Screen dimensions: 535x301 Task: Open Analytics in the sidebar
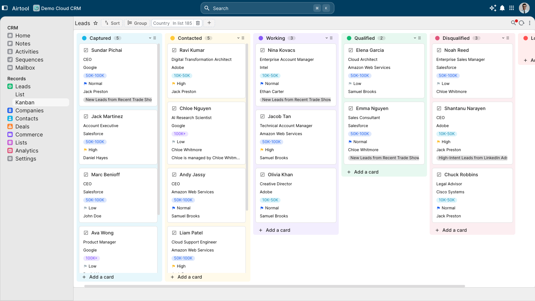coord(27,150)
